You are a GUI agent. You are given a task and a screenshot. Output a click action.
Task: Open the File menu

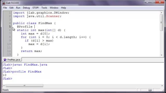click(x=5, y=8)
